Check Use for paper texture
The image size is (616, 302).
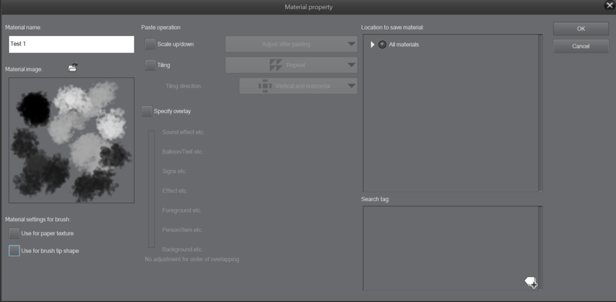[x=14, y=233]
